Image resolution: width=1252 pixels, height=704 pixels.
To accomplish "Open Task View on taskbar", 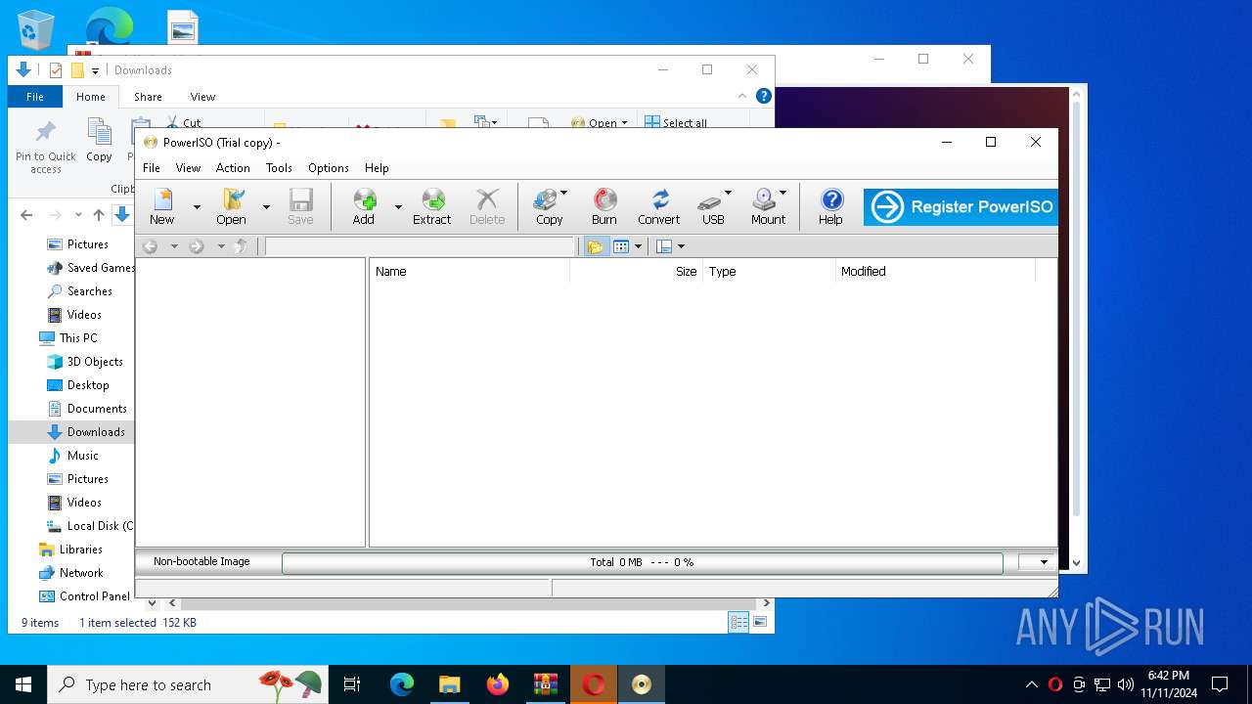I will pyautogui.click(x=352, y=684).
